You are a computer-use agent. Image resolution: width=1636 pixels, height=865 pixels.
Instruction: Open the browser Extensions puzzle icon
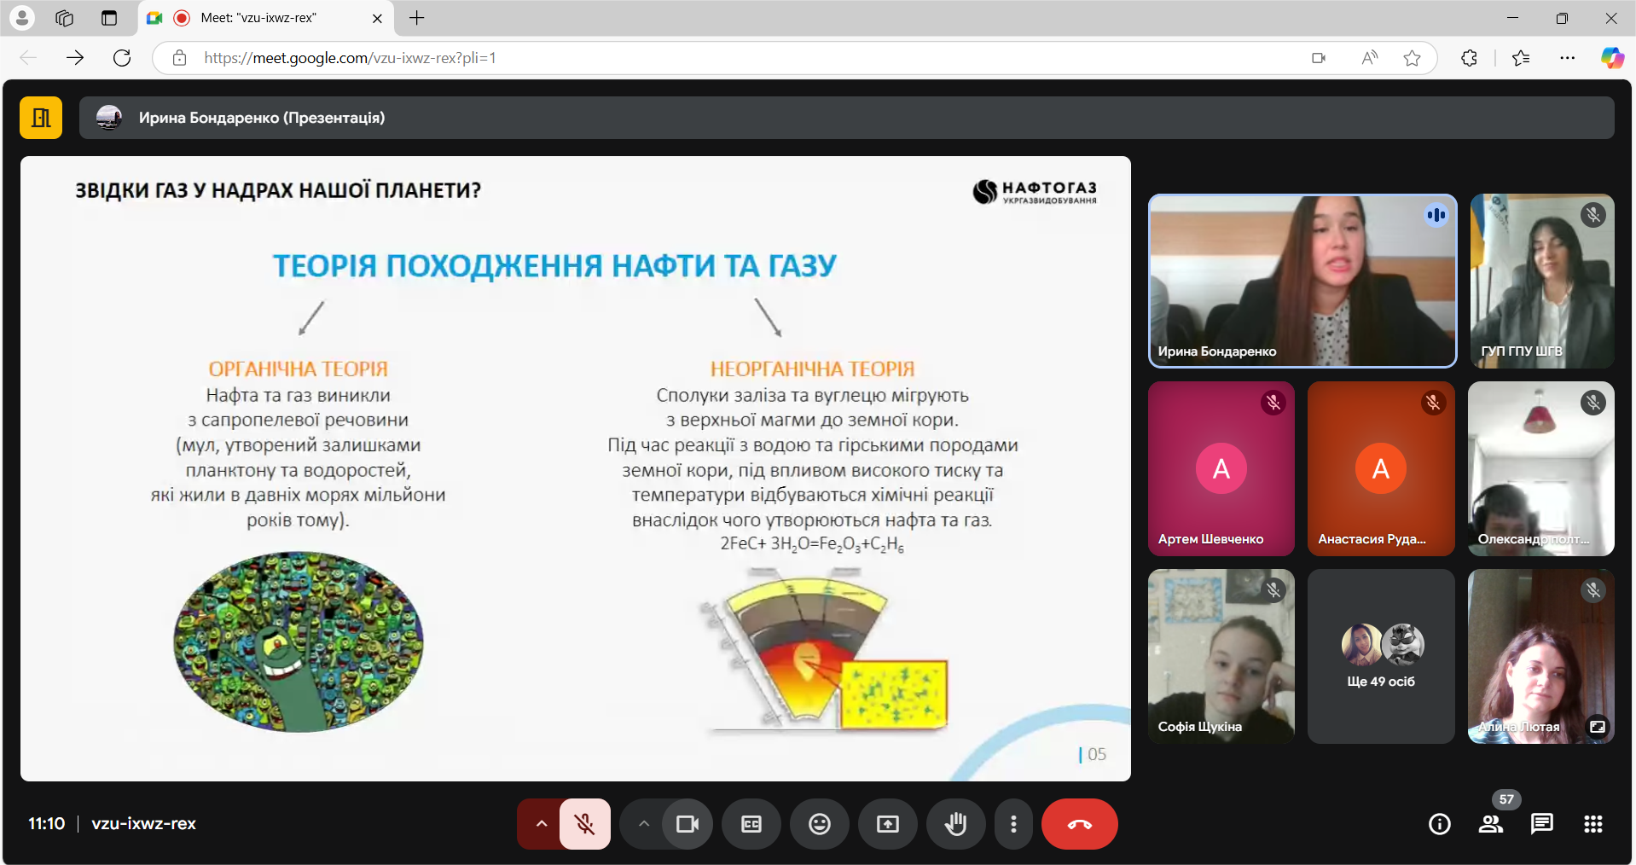pos(1469,58)
